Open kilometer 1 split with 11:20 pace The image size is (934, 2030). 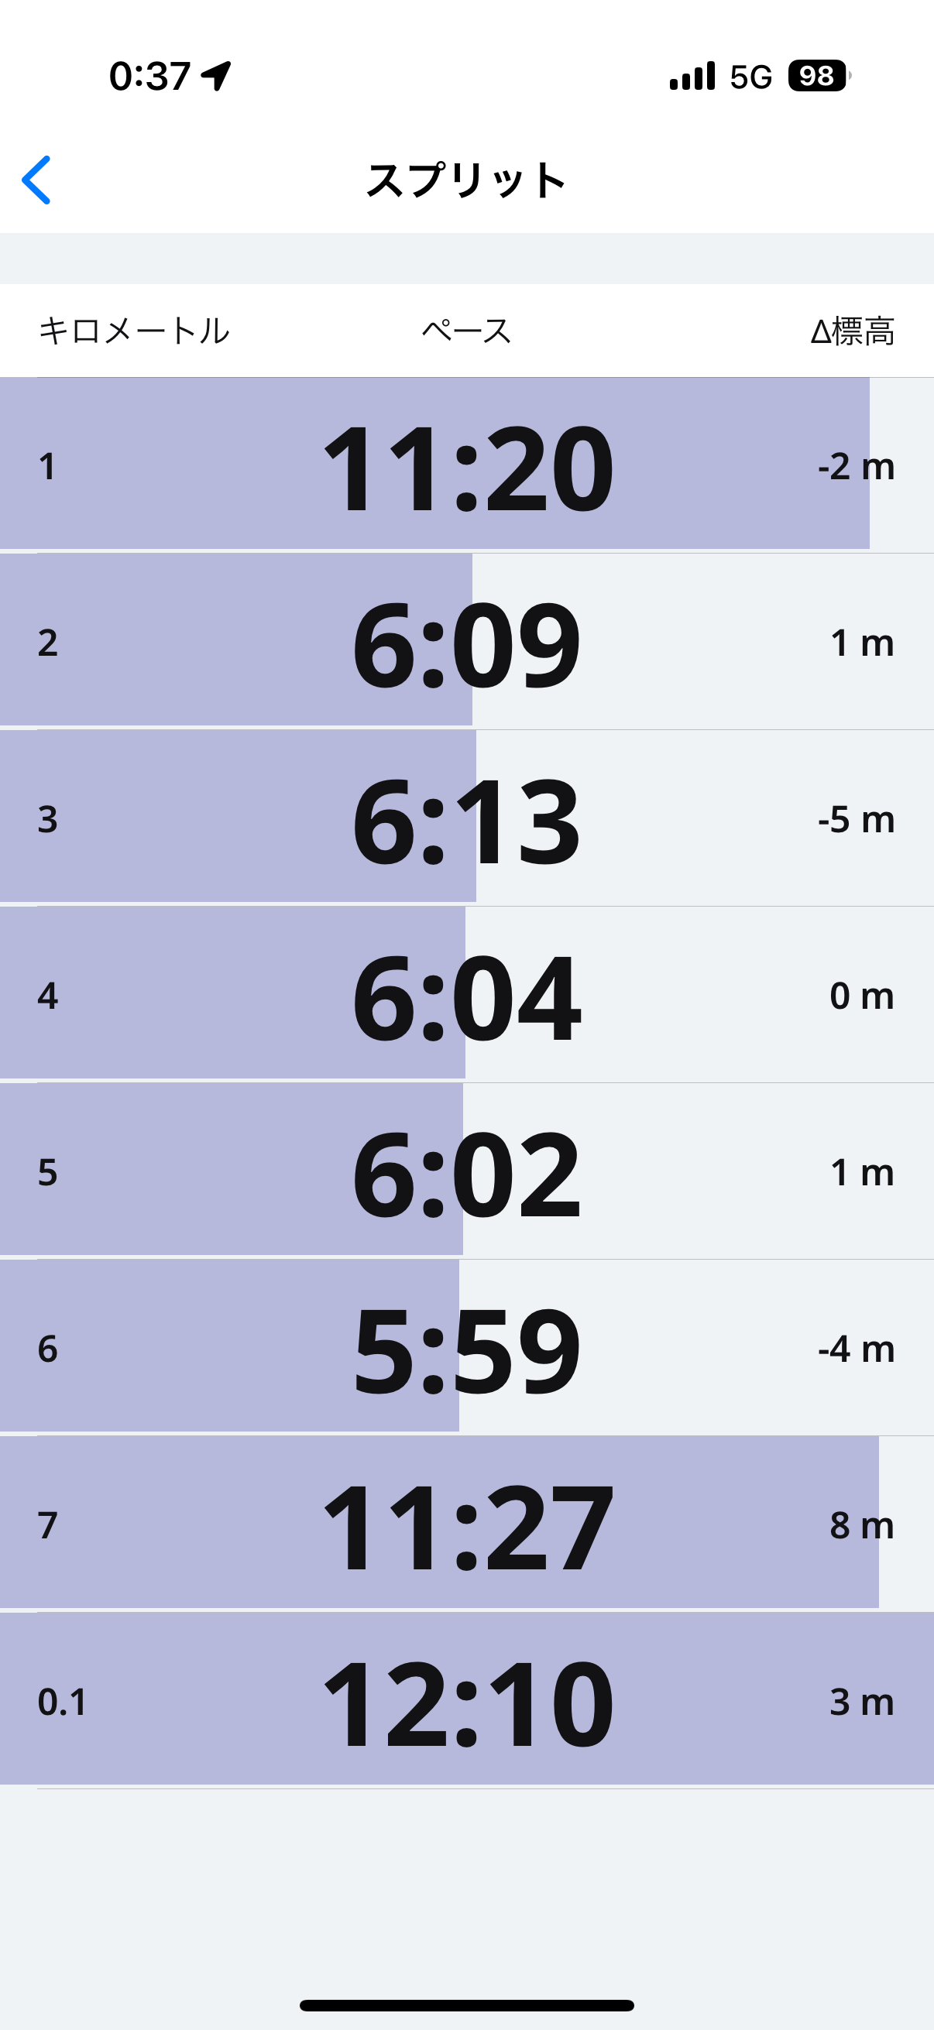pyautogui.click(x=466, y=467)
